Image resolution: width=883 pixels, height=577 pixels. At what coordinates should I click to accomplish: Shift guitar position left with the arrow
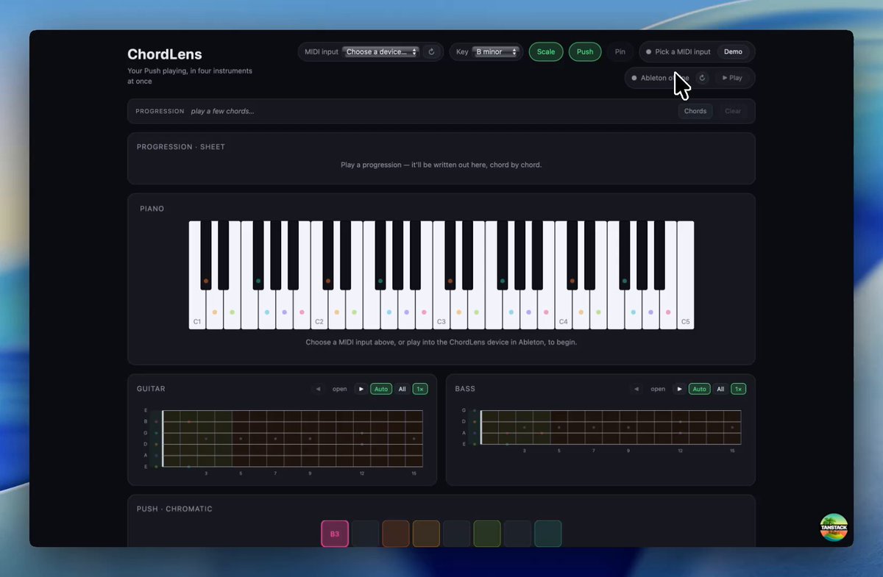318,389
